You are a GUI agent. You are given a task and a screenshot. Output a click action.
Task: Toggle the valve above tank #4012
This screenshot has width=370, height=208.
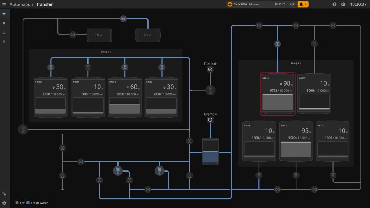coord(125,68)
